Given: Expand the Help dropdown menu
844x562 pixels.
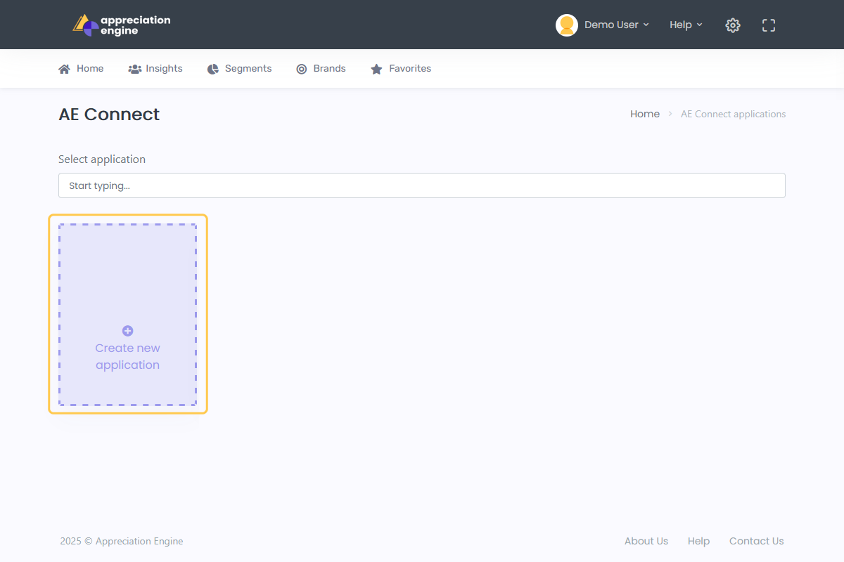Looking at the screenshot, I should click(x=686, y=25).
